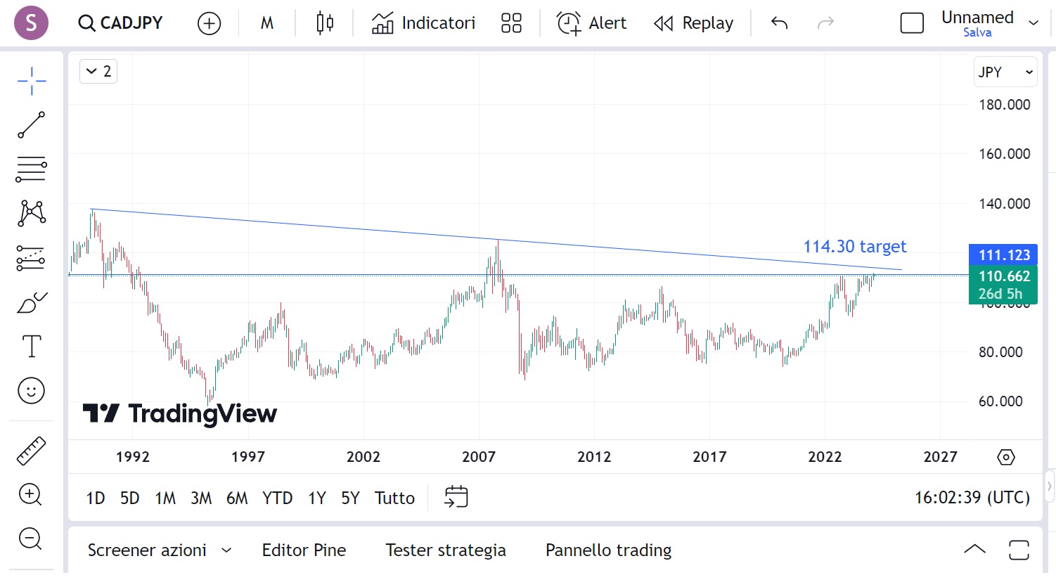Select the XABCD pattern tool

pyautogui.click(x=31, y=214)
